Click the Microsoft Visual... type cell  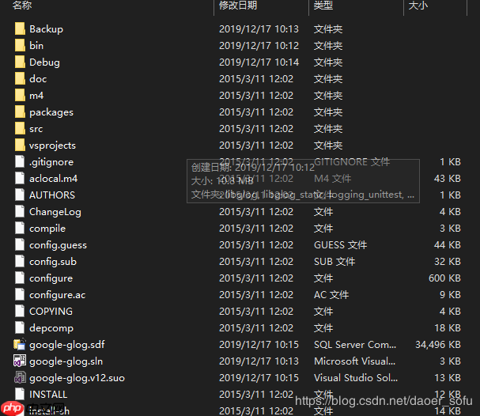tap(355, 361)
